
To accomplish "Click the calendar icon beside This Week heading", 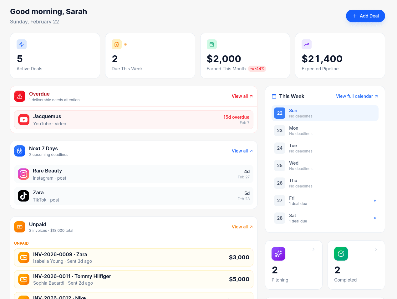I will [x=275, y=96].
